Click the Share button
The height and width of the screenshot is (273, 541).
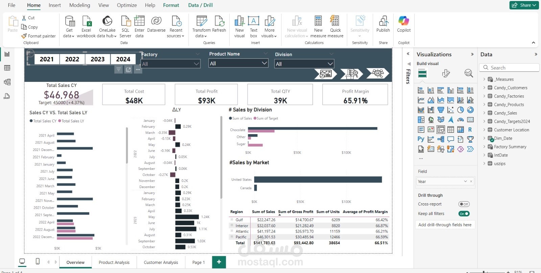pos(524,5)
